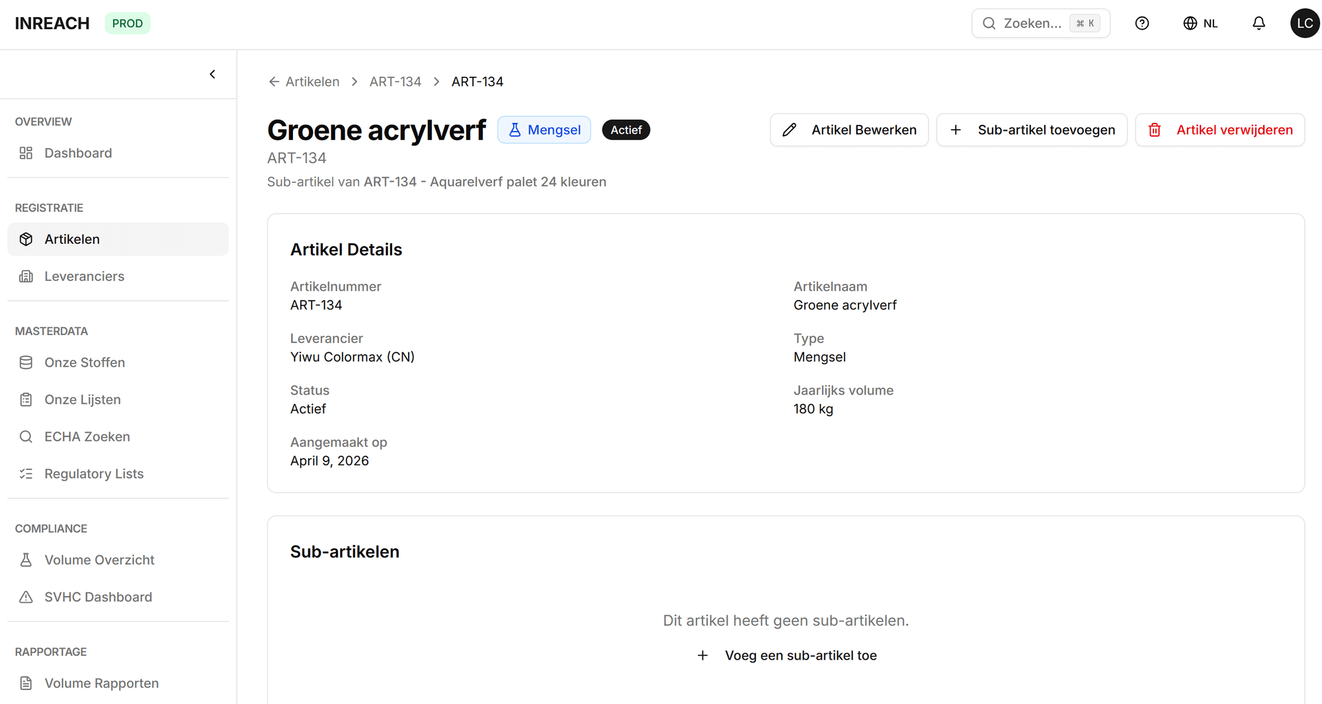1322x704 pixels.
Task: Click the notification bell icon
Action: (1259, 23)
